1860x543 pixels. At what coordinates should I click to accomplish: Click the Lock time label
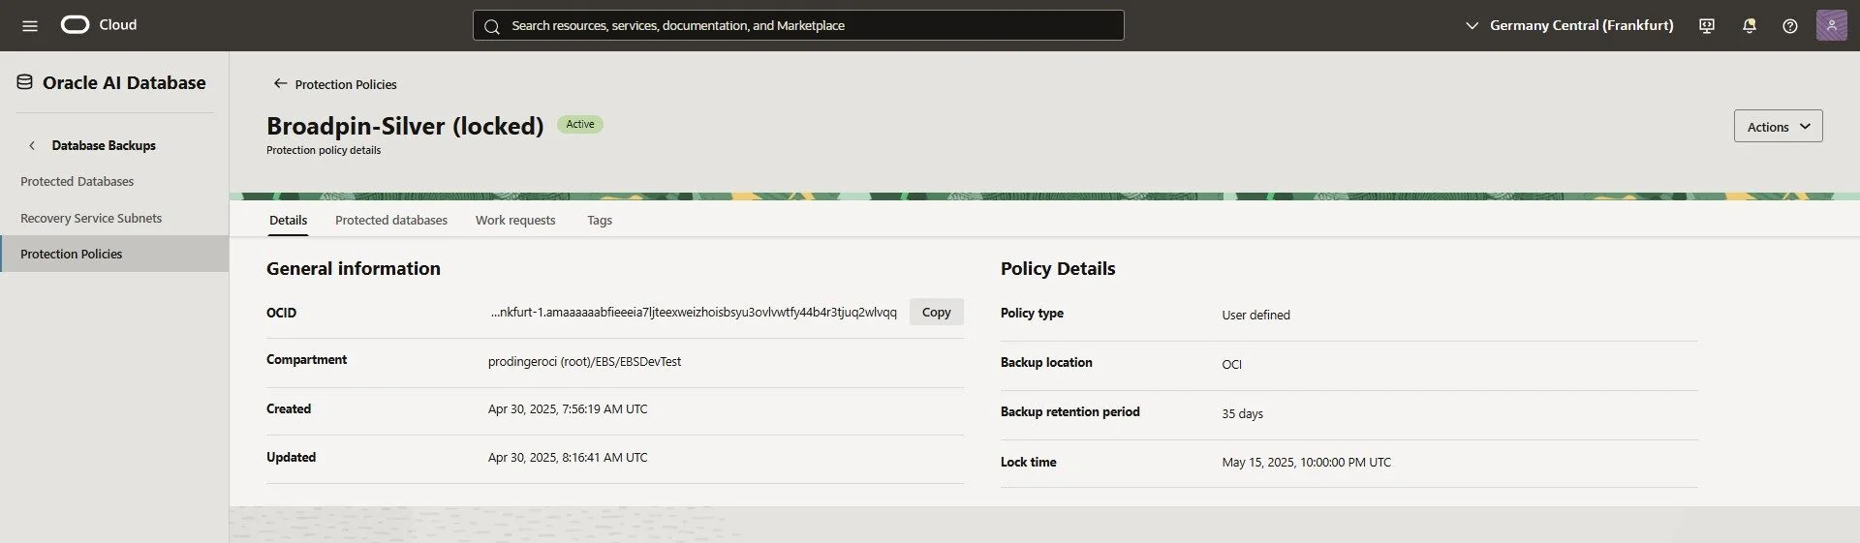coord(1028,462)
